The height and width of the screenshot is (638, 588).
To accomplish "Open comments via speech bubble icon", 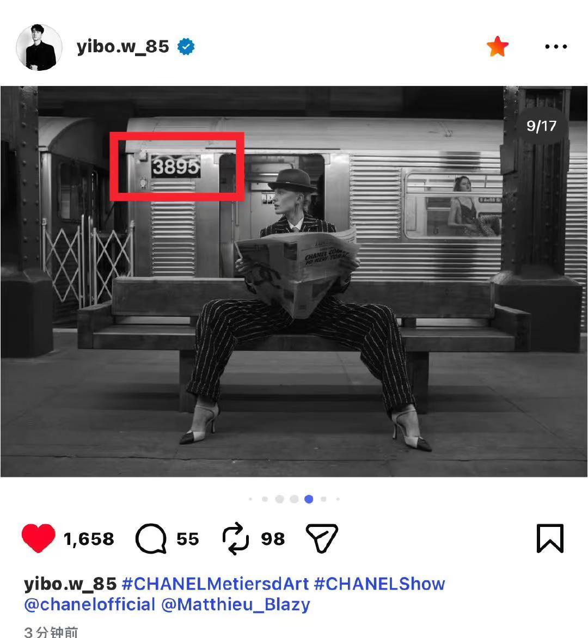I will 151,539.
